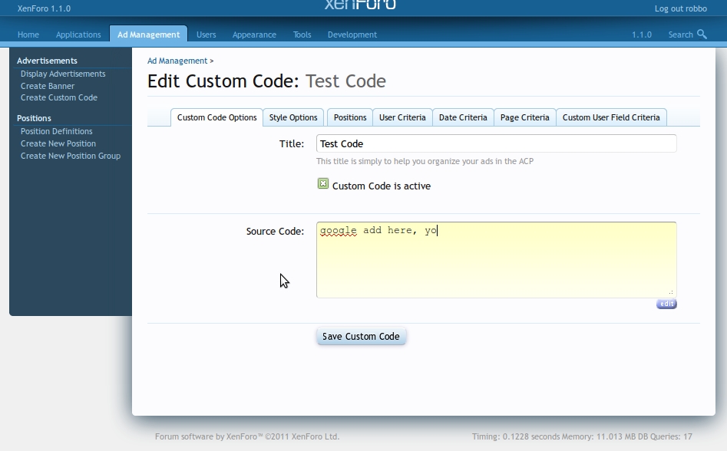Open the Ad Management navigation tab
Image resolution: width=727 pixels, height=451 pixels.
click(x=148, y=35)
